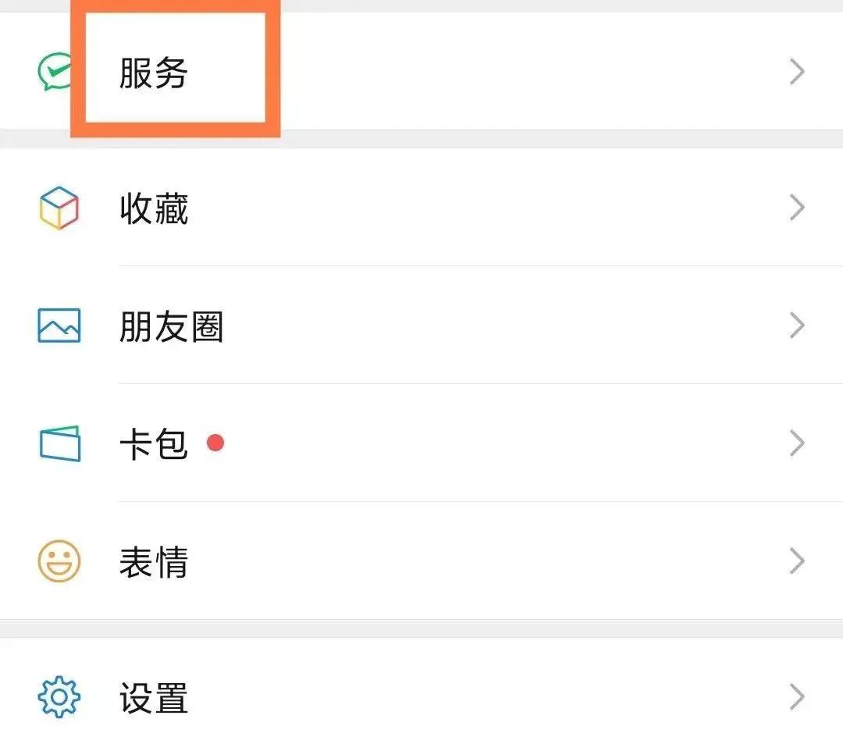Tap the colorful cube Favorites icon

click(x=59, y=208)
